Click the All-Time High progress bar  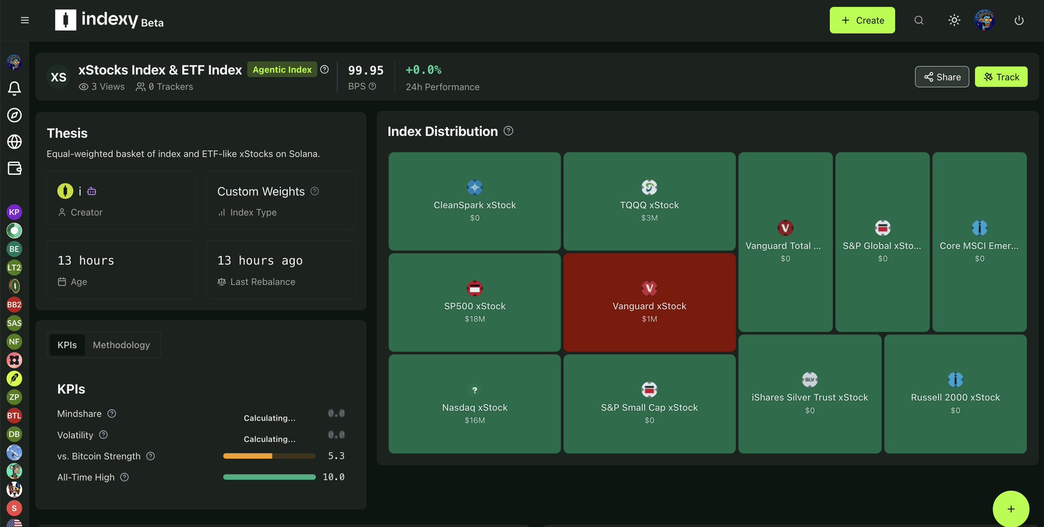pos(269,477)
